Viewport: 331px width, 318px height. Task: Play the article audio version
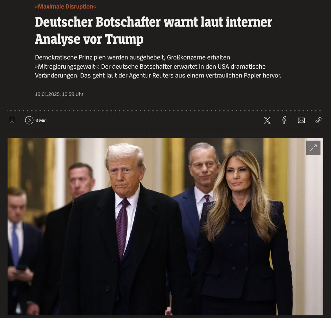29,120
